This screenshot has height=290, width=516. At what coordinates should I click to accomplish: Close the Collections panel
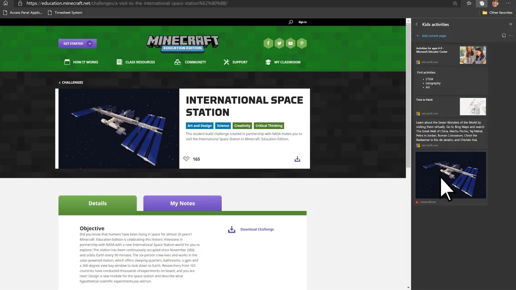coord(511,24)
